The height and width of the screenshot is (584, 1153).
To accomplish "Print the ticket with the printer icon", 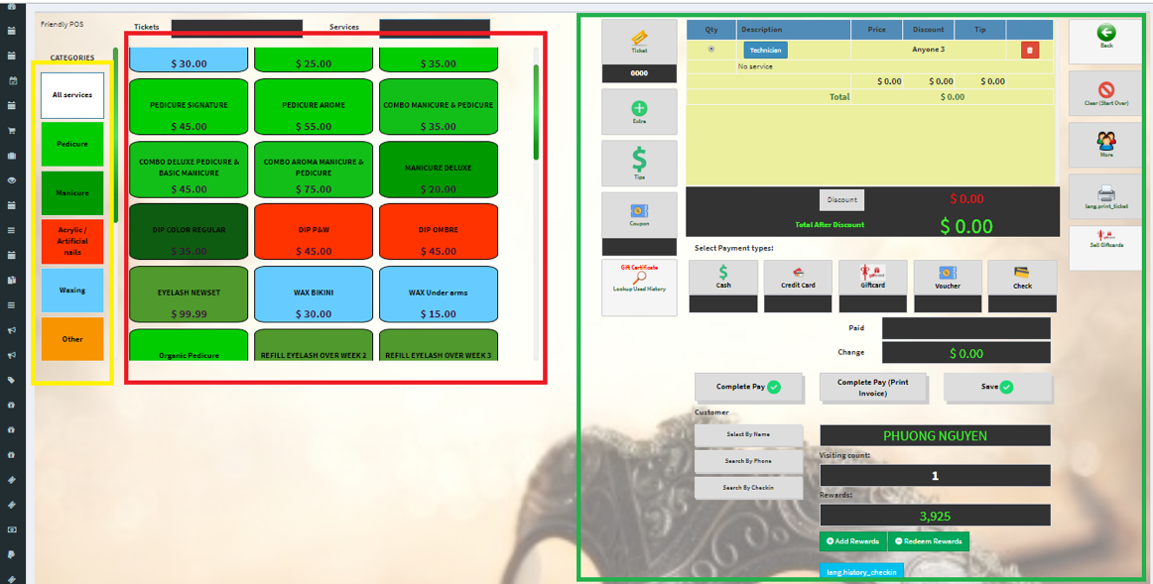I will (x=1106, y=196).
